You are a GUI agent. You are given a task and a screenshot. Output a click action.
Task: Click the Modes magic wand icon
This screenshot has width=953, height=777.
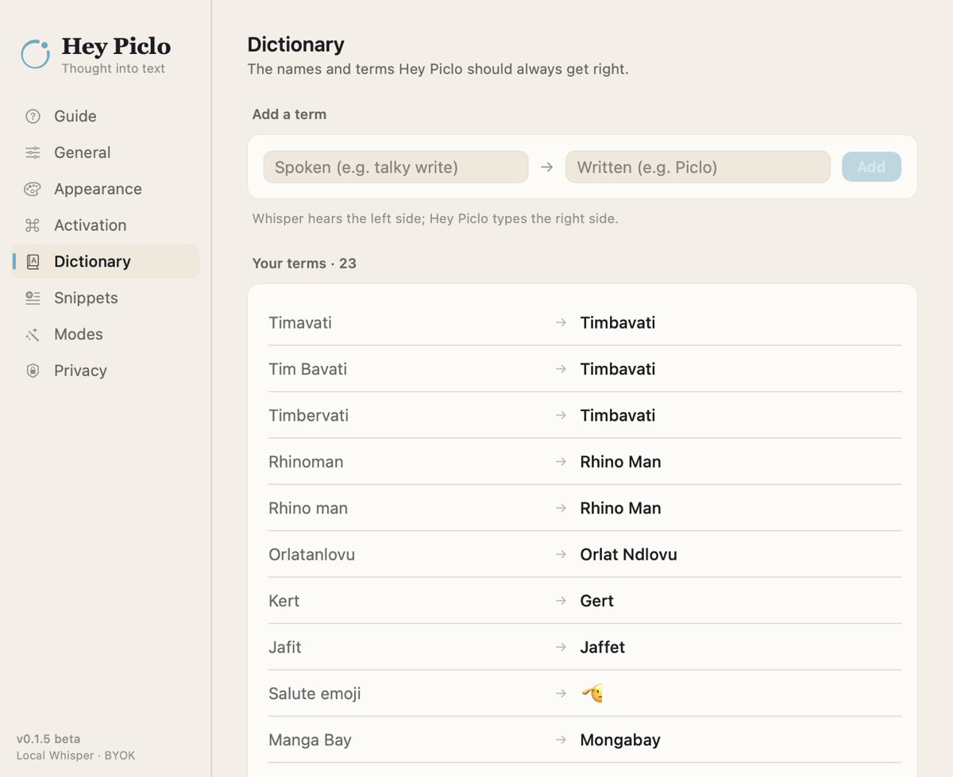click(33, 335)
